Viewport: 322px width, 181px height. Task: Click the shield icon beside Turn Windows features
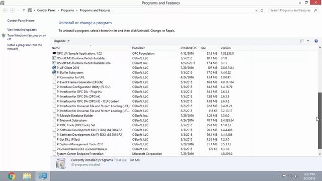click(x=4, y=36)
